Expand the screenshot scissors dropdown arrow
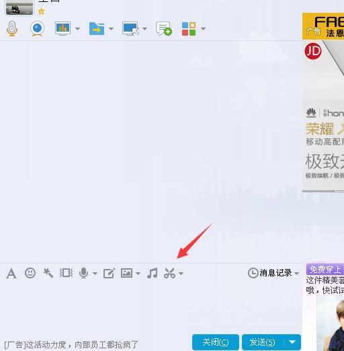Screen dimensions: 344x351 point(181,274)
